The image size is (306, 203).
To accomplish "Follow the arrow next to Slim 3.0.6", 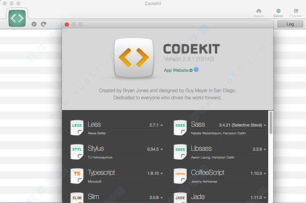I will 162,197.
